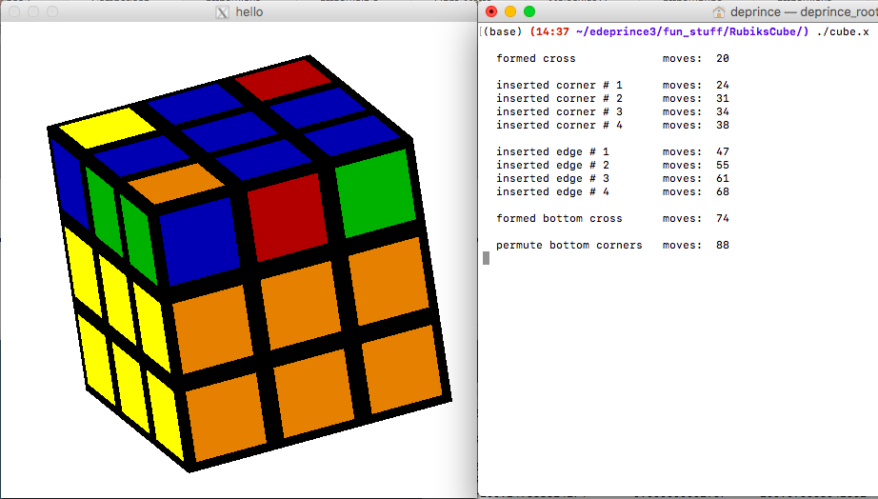The height and width of the screenshot is (499, 878).
Task: Close the terminal with the red button
Action: [x=491, y=11]
